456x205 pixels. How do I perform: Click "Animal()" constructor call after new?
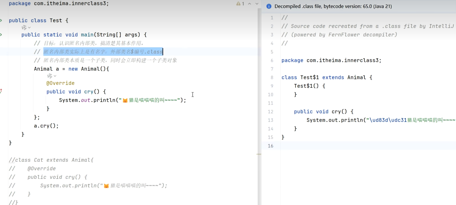point(93,69)
